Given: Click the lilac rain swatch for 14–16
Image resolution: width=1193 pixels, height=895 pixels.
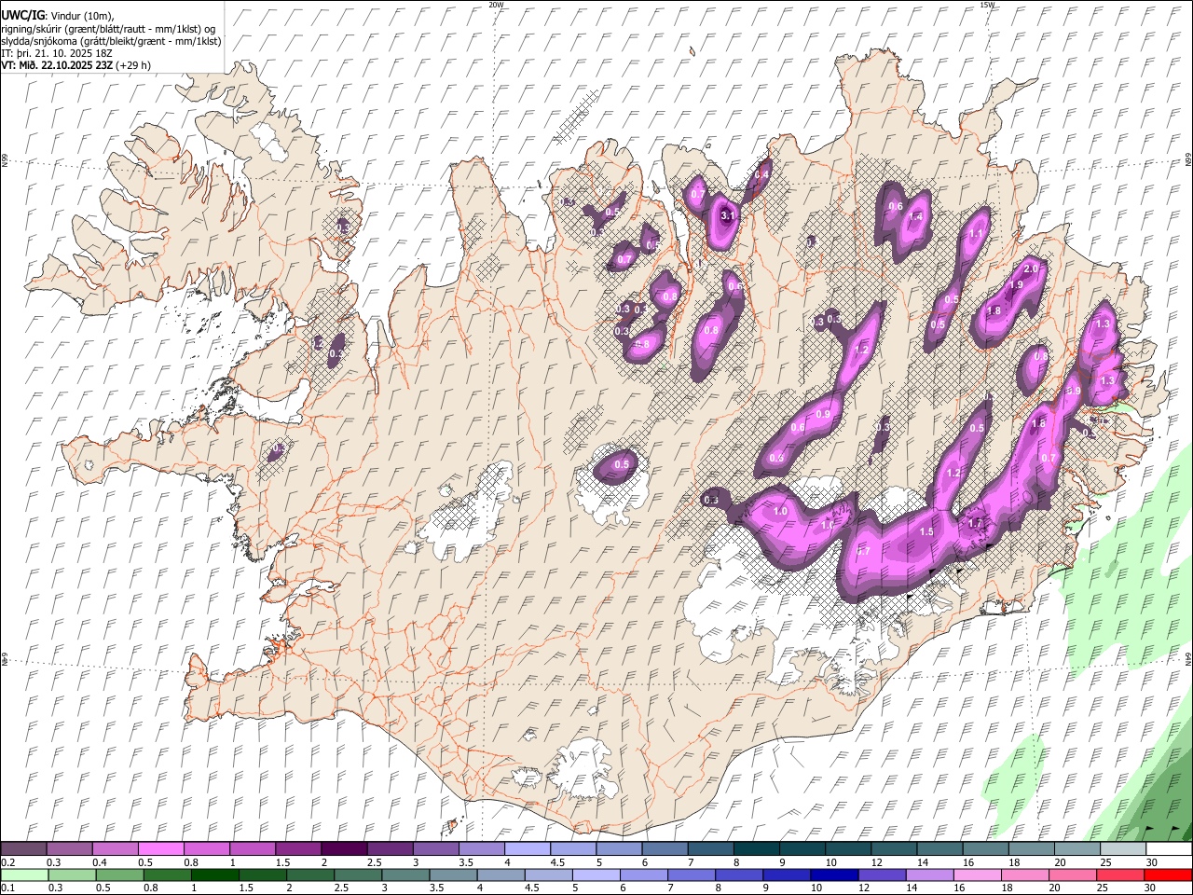Looking at the screenshot, I should pyautogui.click(x=930, y=874).
